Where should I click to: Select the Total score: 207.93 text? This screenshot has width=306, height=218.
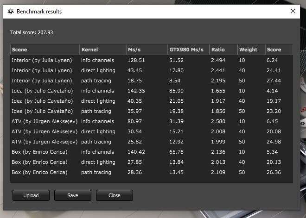pyautogui.click(x=32, y=32)
